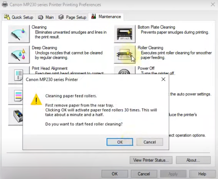This screenshot has width=218, height=179.
Task: Cancel the feed roller cleaning dialog
Action: [150, 142]
